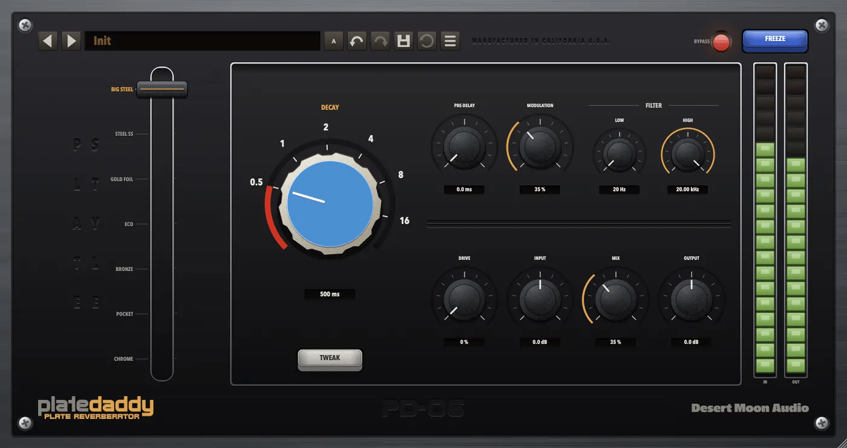This screenshot has width=847, height=448.
Task: Switch the A/B compare state button
Action: tap(334, 41)
